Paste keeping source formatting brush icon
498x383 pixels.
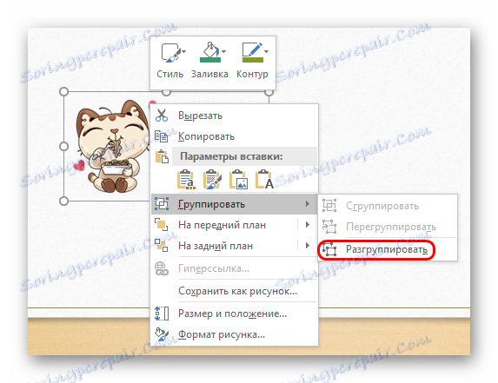point(212,180)
